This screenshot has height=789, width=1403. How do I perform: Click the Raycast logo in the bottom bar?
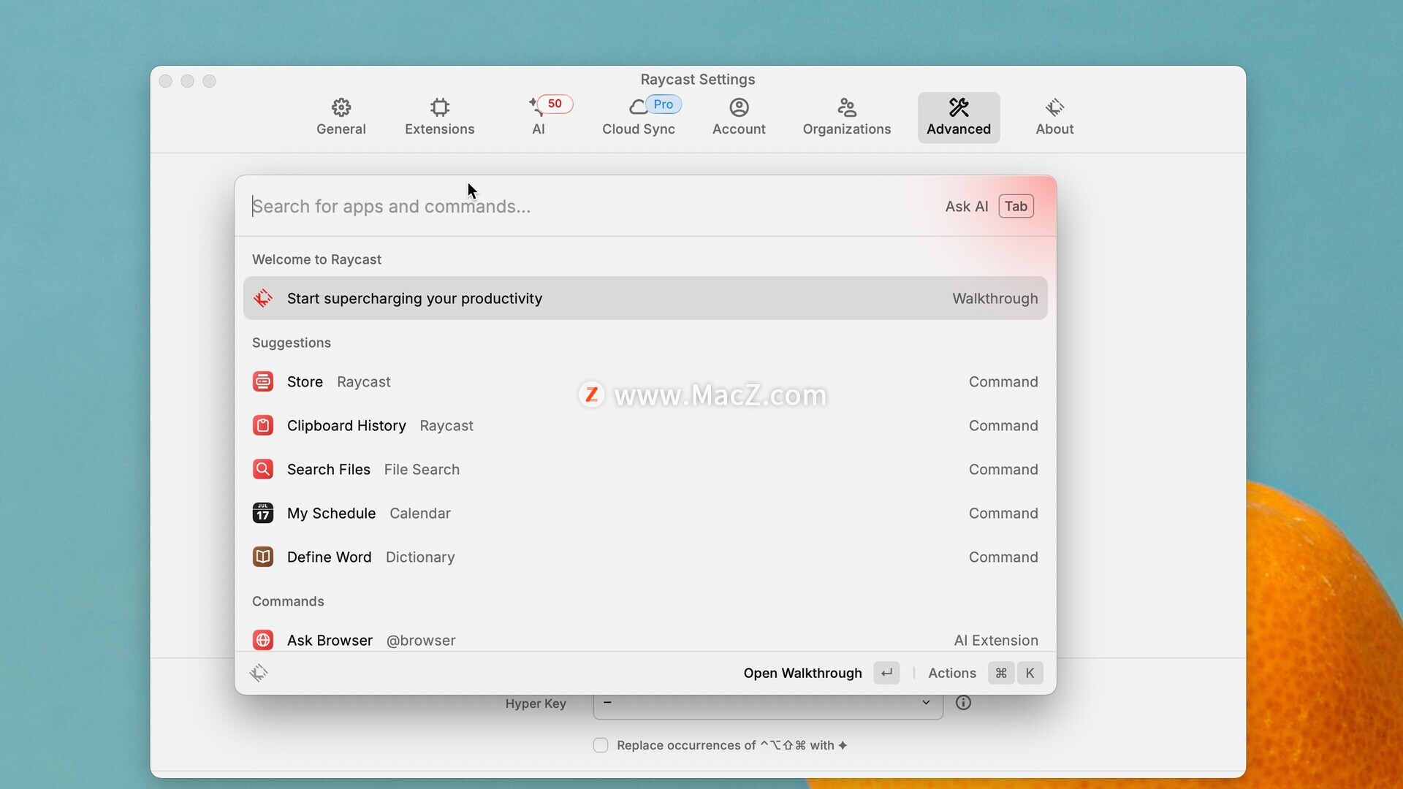point(259,673)
